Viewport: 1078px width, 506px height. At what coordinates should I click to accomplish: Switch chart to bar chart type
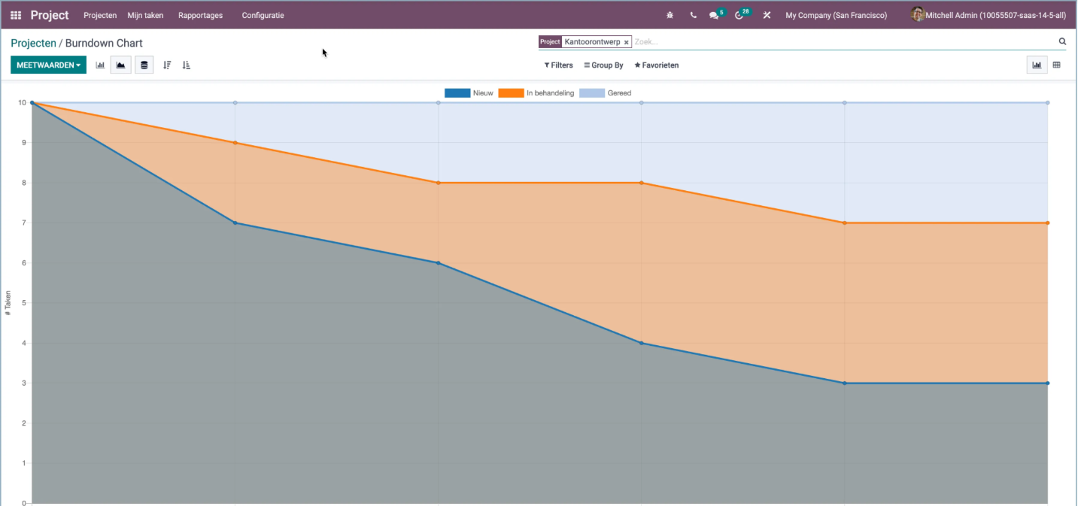tap(100, 65)
